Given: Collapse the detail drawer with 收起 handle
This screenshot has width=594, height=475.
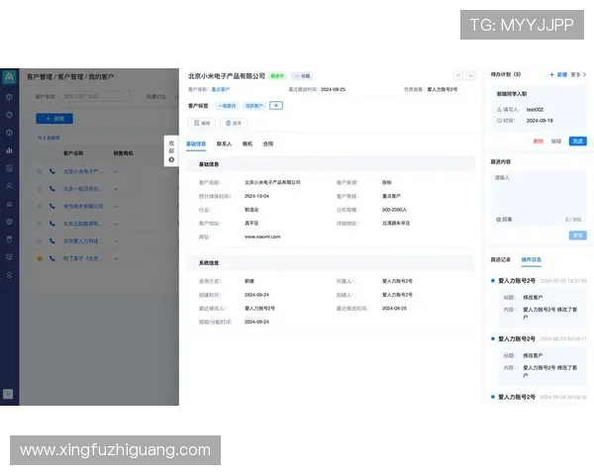Looking at the screenshot, I should [171, 151].
